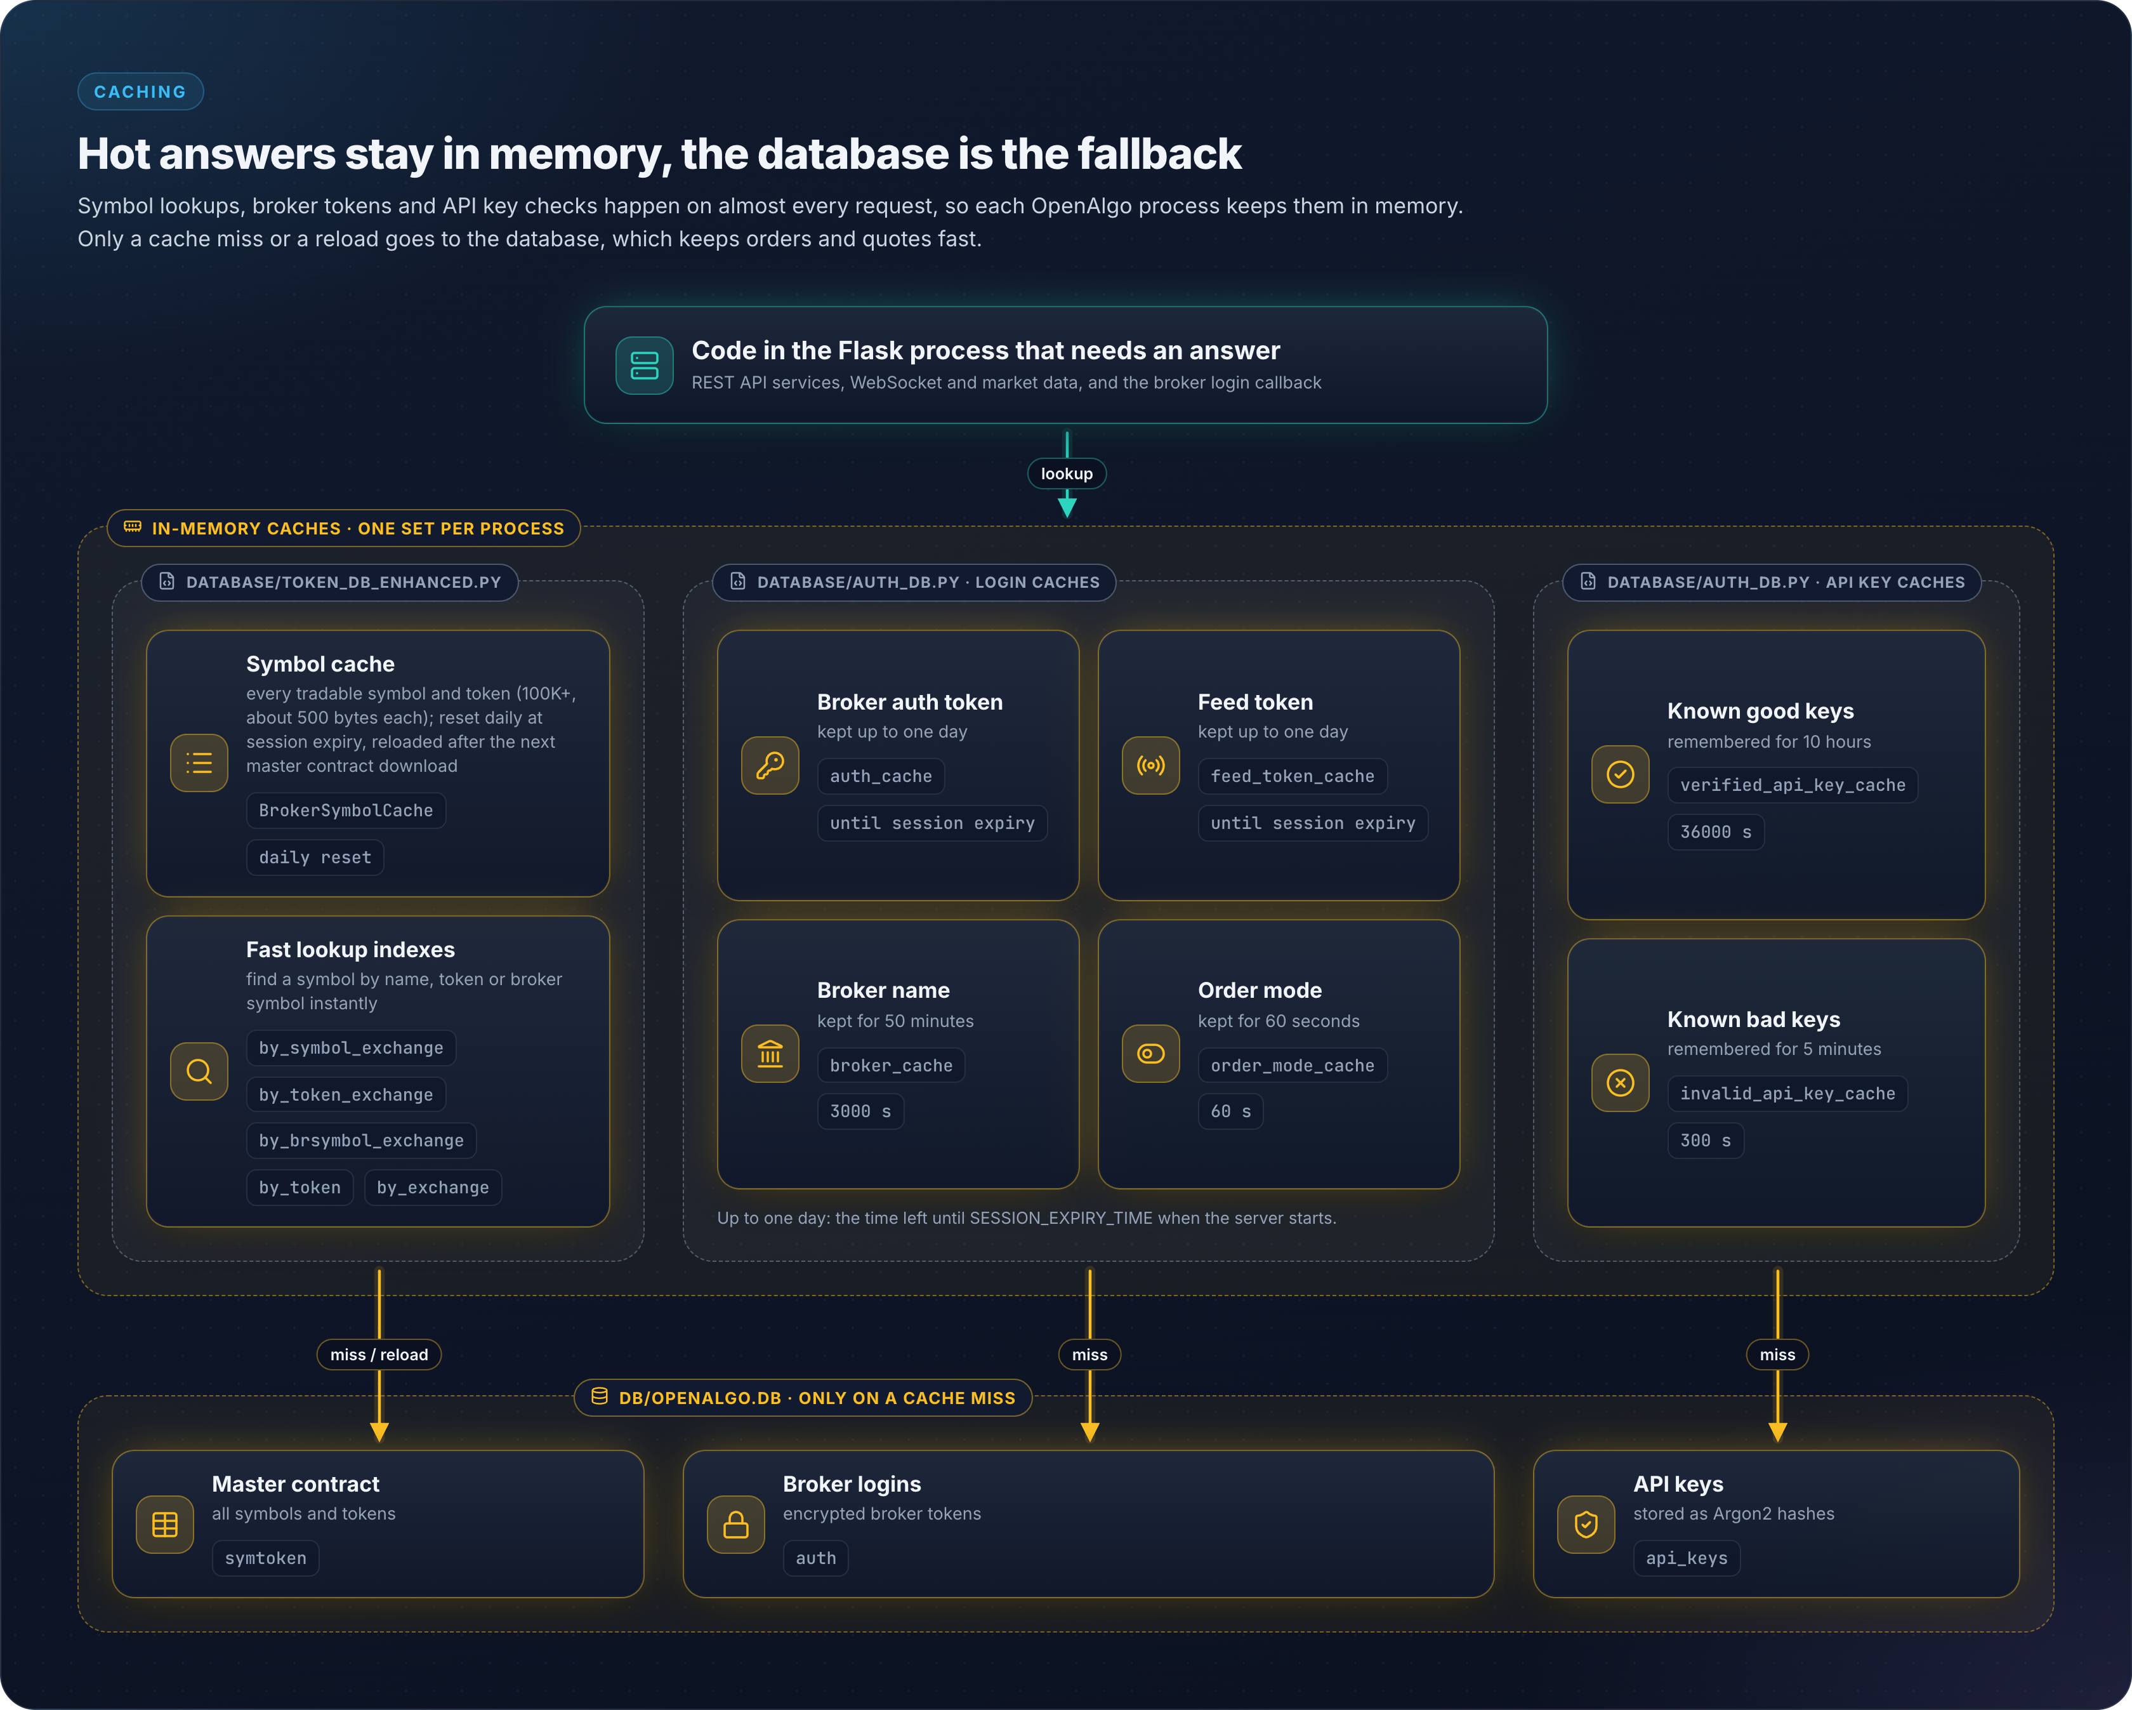The height and width of the screenshot is (1710, 2132).
Task: Select the by_exchange chip
Action: point(432,1188)
